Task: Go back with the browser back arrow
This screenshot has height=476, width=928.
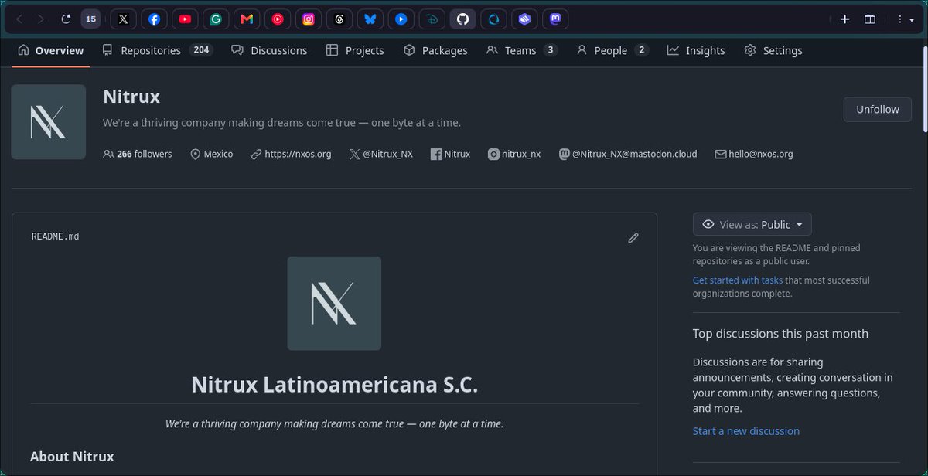Action: [x=19, y=19]
